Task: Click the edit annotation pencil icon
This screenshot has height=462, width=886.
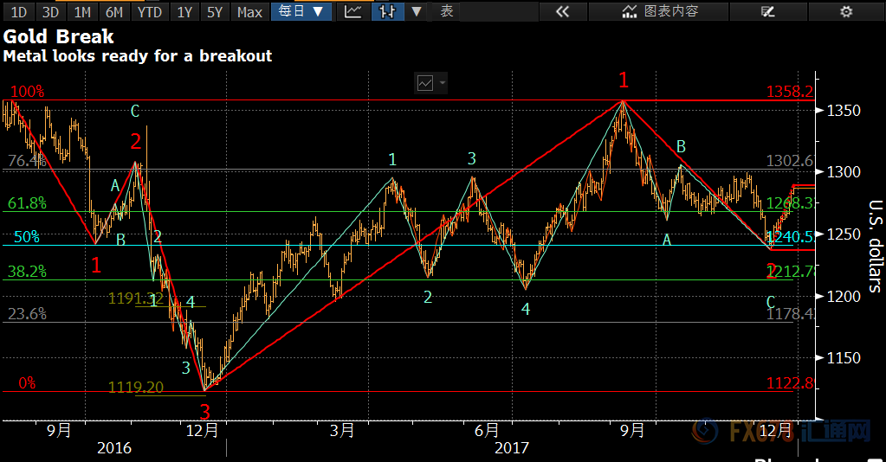Action: [766, 11]
